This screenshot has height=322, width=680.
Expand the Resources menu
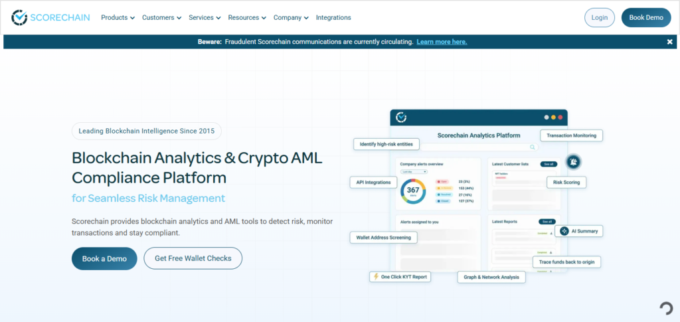247,18
